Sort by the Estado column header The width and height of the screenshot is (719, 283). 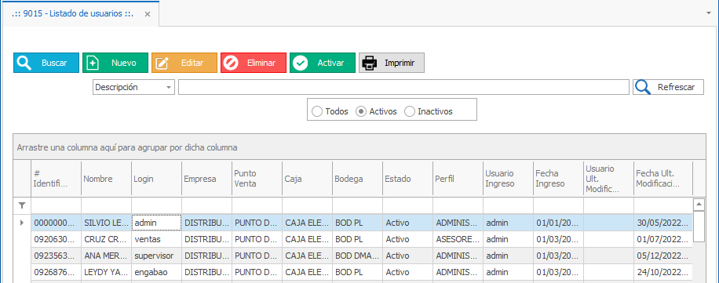pyautogui.click(x=407, y=179)
